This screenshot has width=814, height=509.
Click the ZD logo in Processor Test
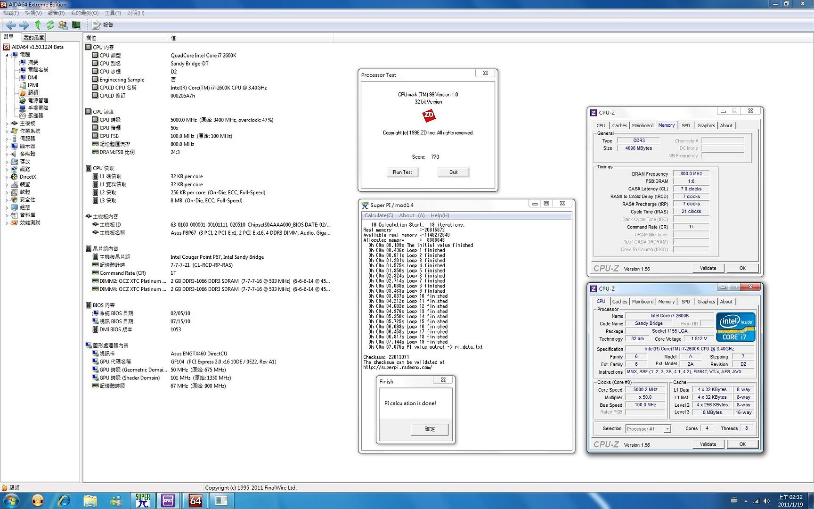428,115
